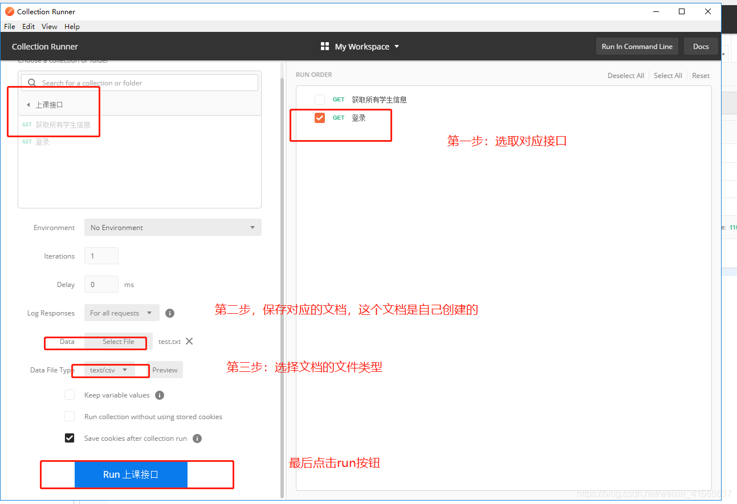Click the collection search field
The height and width of the screenshot is (504, 737).
(140, 83)
